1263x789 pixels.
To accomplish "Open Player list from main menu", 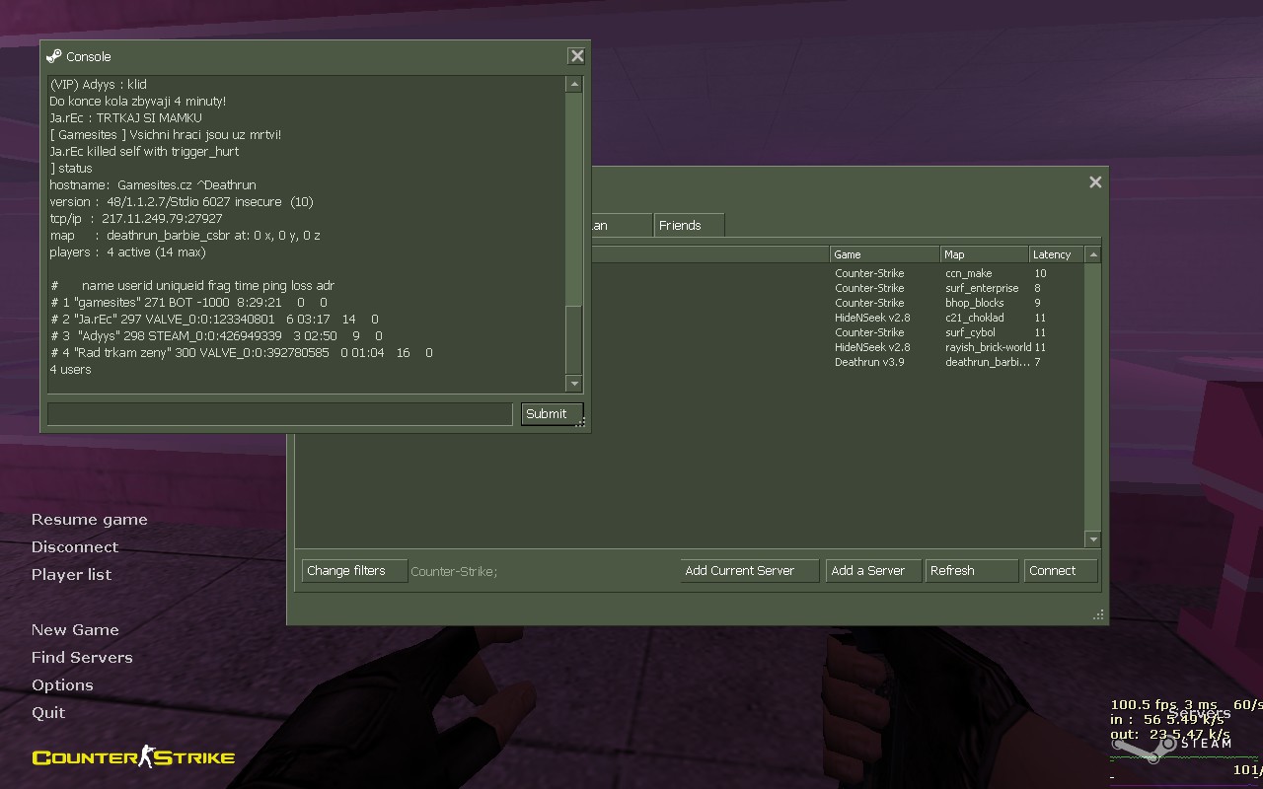I will click(x=72, y=575).
